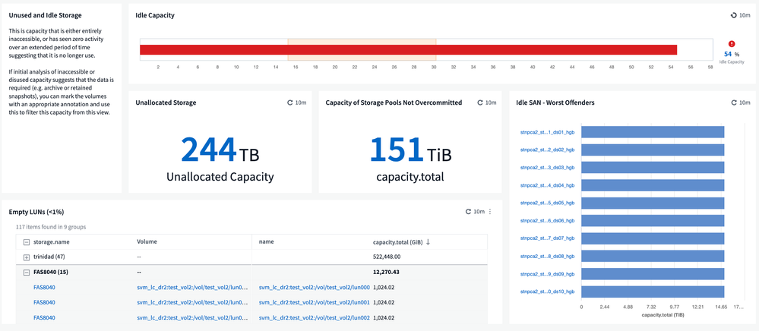Collapse the FAS8040 (15) group
Viewport: 759px width, 331px height.
pos(27,272)
